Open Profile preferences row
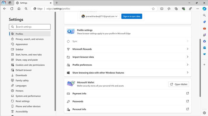Viewport: 208px width, 116px height. coord(128,65)
